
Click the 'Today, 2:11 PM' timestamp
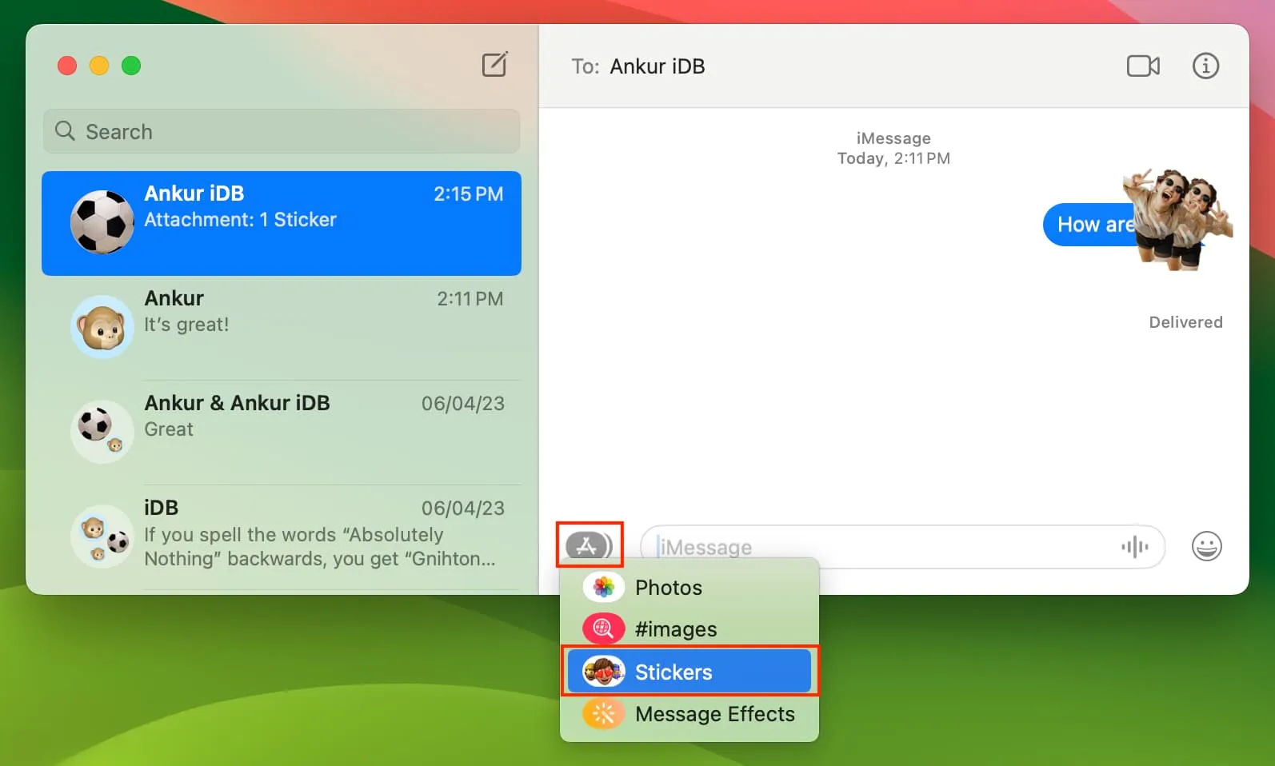tap(893, 158)
